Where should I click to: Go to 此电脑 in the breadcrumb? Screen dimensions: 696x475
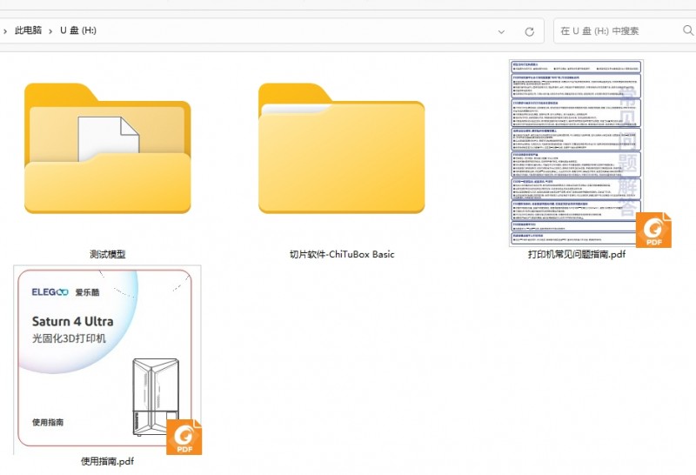click(x=29, y=30)
